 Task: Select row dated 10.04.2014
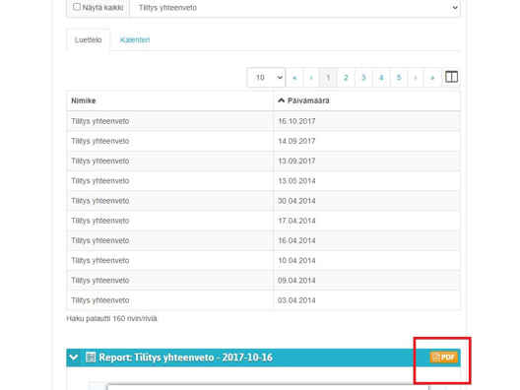pos(263,261)
